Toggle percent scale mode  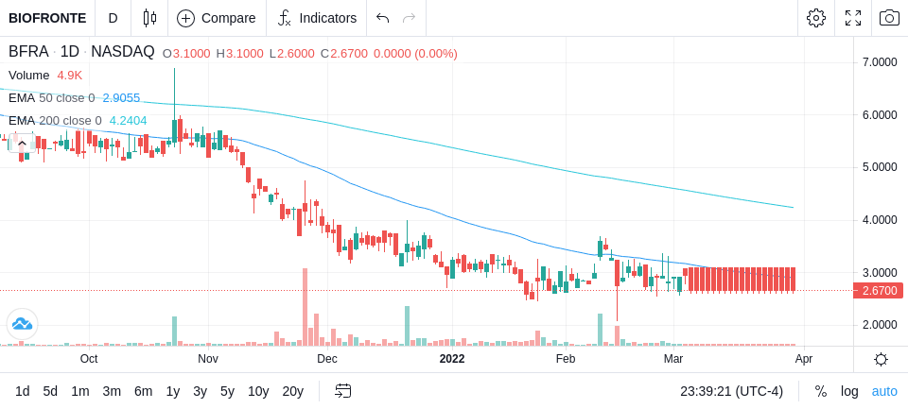click(x=821, y=392)
